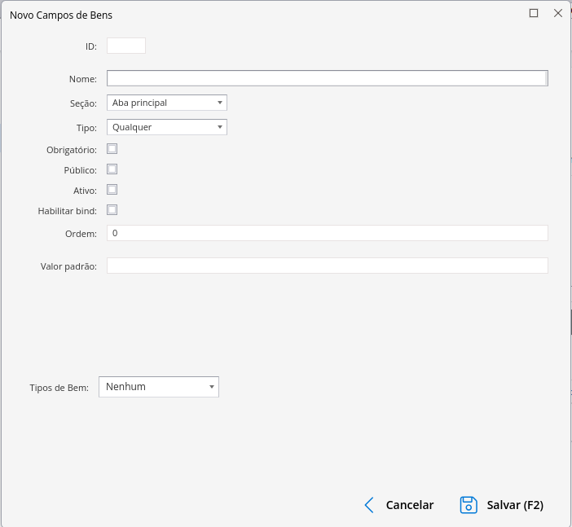
Task: Click into the ID field
Action: click(126, 46)
